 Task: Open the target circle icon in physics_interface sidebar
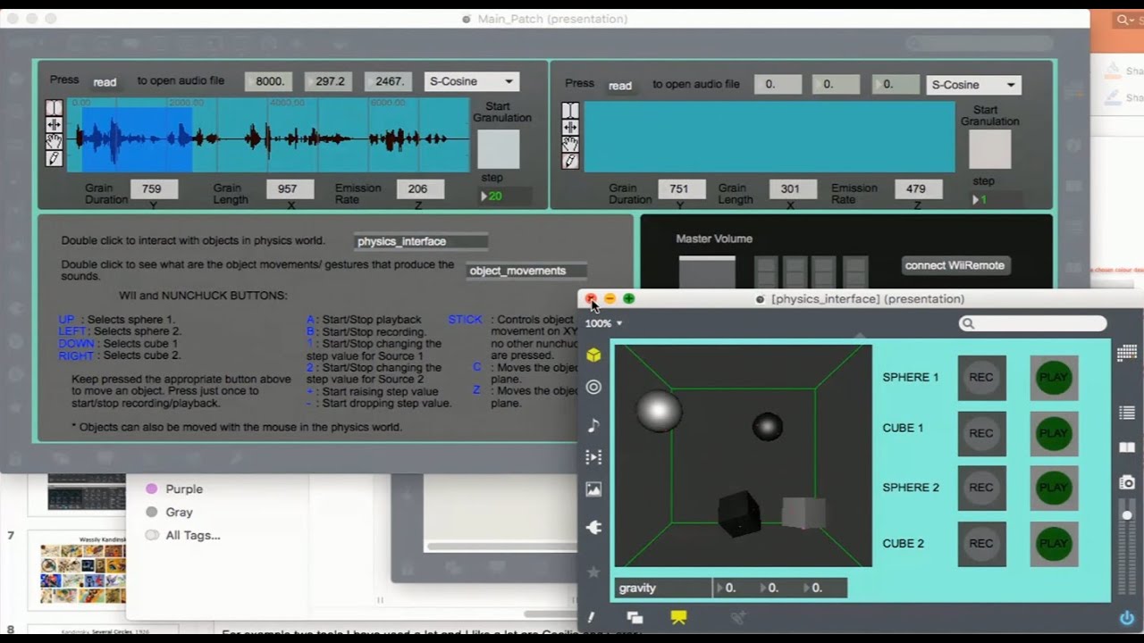[x=593, y=388]
